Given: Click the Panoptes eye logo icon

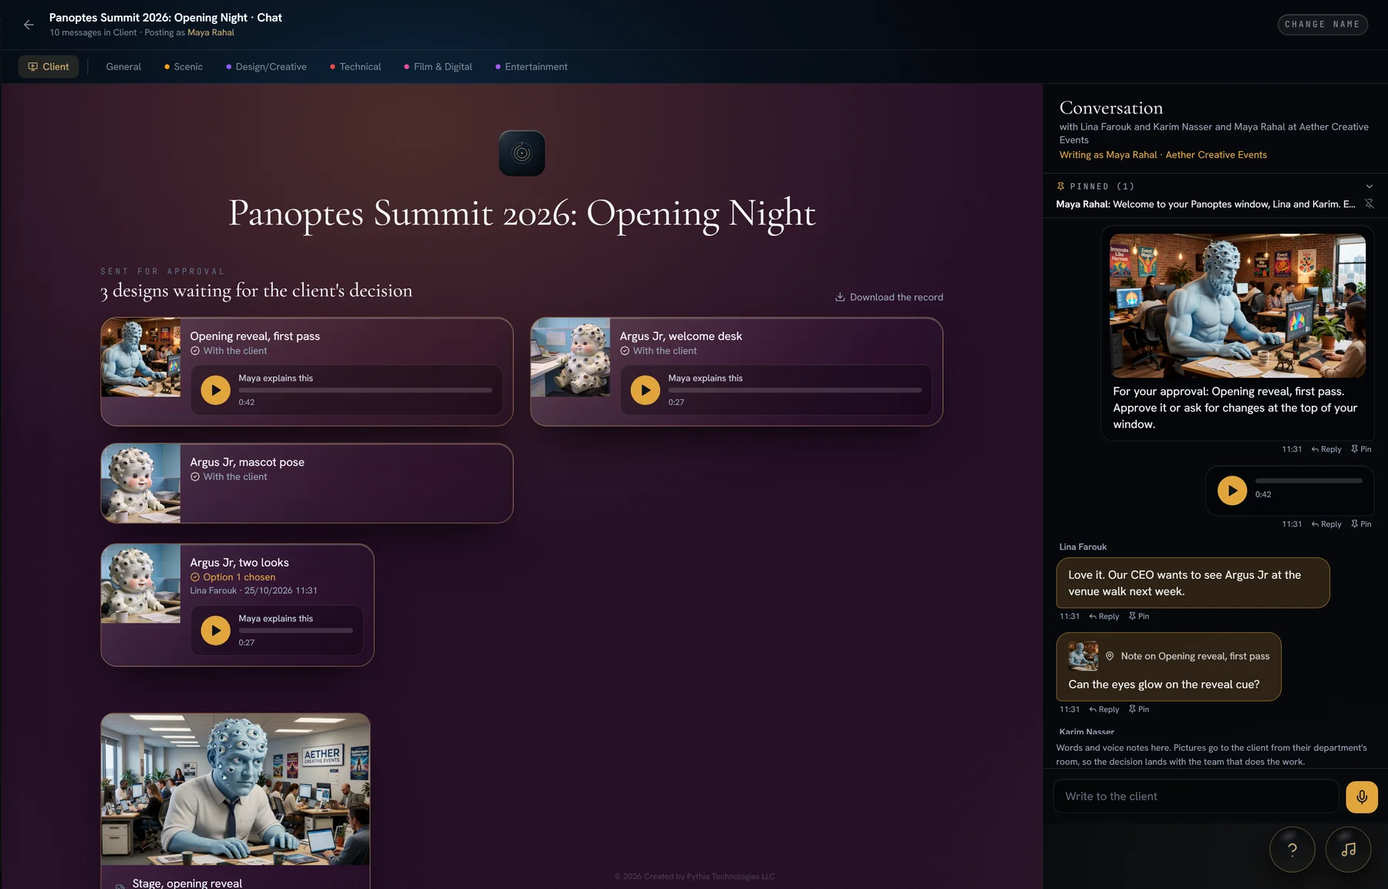Looking at the screenshot, I should [522, 153].
